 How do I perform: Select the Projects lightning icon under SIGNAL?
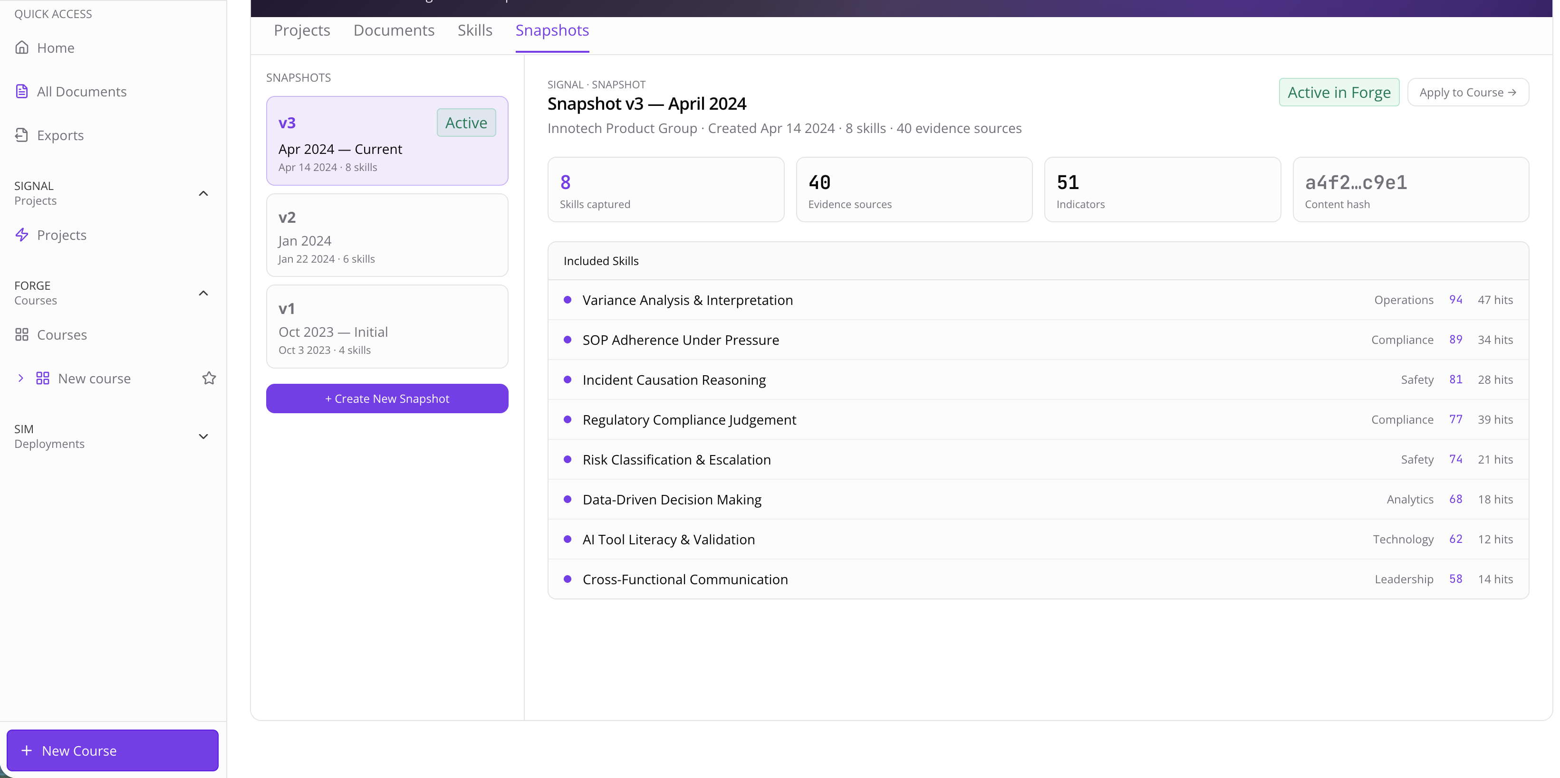[x=22, y=235]
